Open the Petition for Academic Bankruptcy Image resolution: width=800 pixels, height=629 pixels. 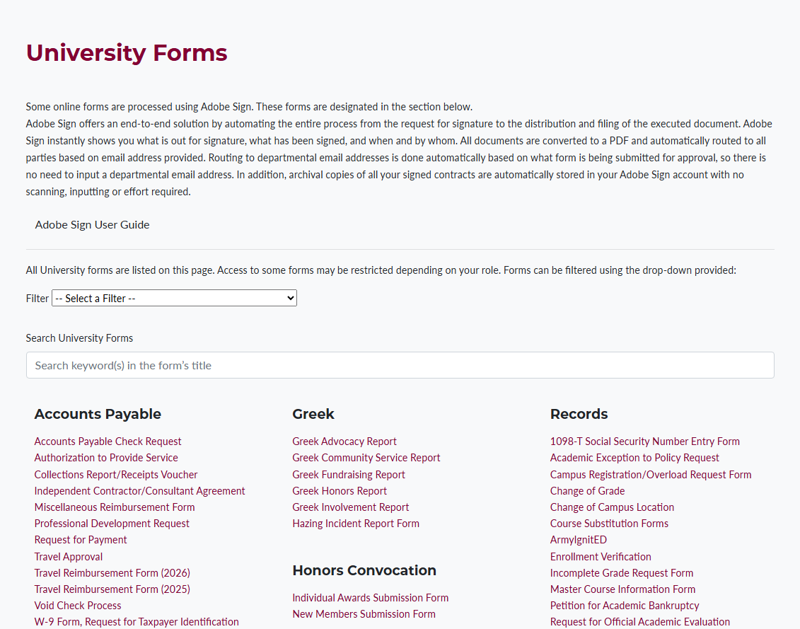[625, 605]
